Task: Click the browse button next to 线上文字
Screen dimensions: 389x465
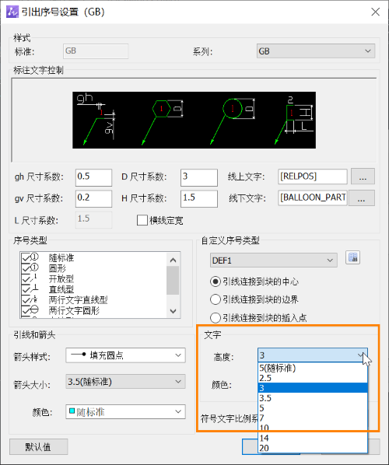Action: [x=363, y=177]
